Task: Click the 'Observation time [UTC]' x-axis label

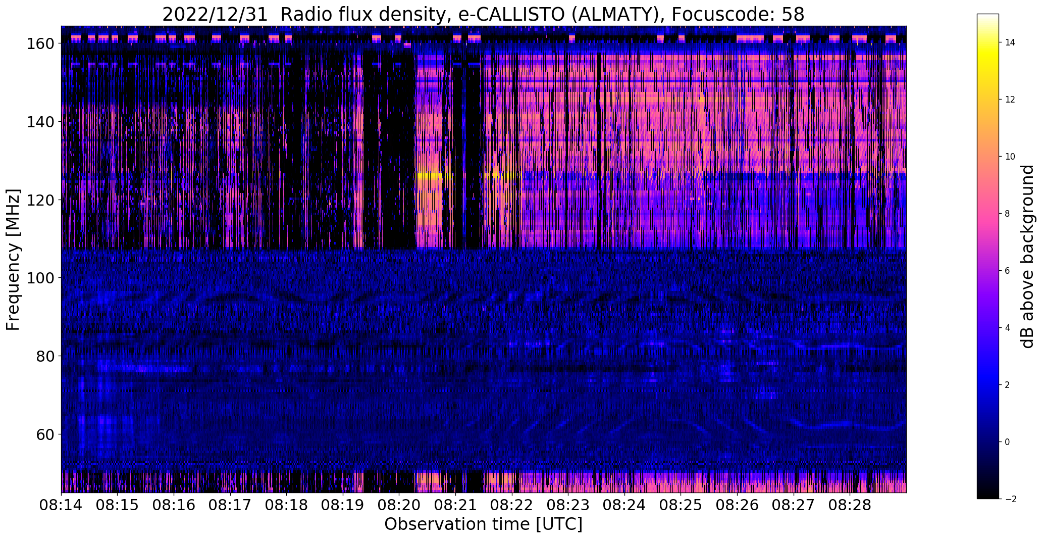Action: 483,524
